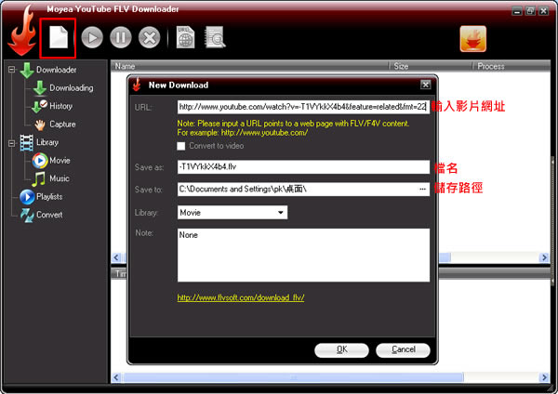Viewport: 558px width, 394px height.
Task: Click the bottom horizontal scrollbar thumb
Action: point(293,377)
